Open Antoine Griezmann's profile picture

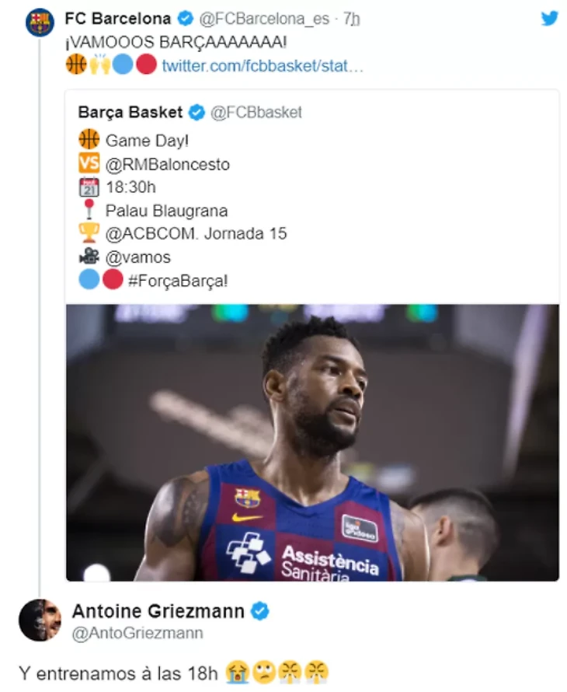(x=40, y=620)
